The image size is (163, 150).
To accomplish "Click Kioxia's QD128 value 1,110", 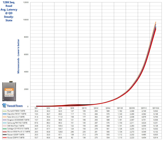I will point(120,138).
